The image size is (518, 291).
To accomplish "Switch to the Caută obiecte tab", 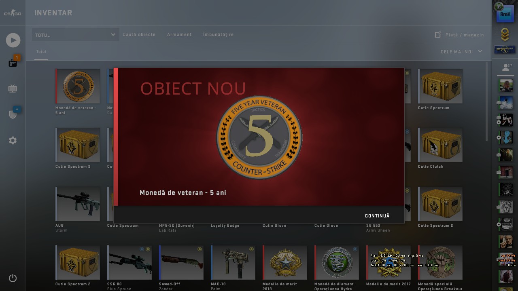I will tap(139, 35).
